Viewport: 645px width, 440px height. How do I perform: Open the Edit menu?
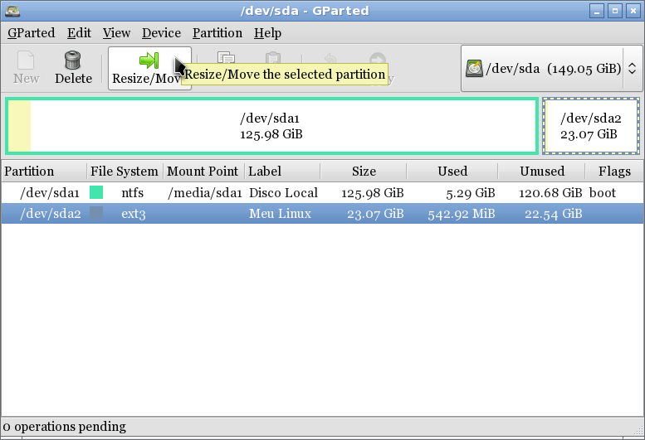[79, 33]
